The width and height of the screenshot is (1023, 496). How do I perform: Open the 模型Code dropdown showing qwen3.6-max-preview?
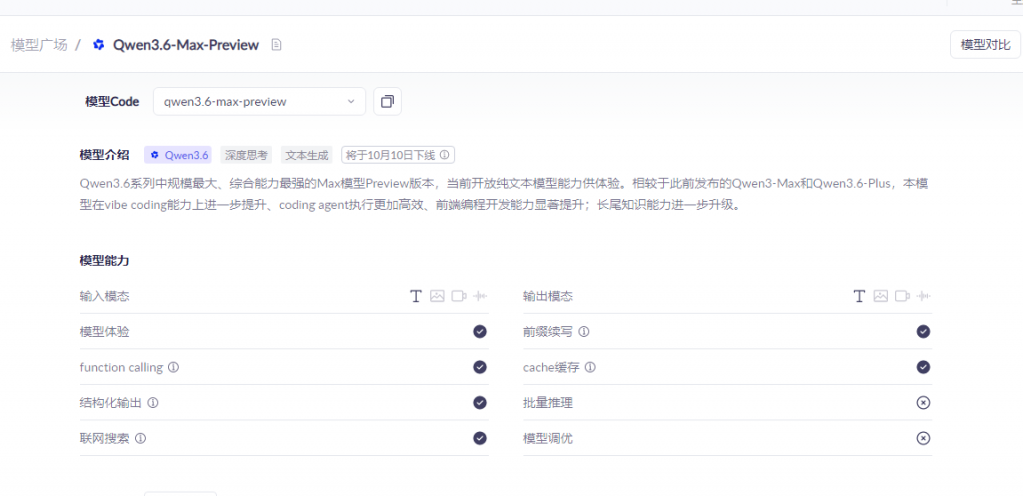(x=259, y=101)
